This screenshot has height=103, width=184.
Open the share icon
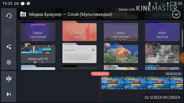point(9,47)
